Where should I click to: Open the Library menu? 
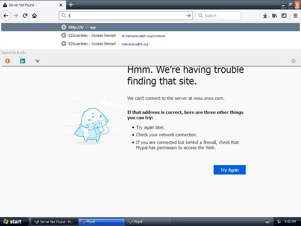[275, 16]
